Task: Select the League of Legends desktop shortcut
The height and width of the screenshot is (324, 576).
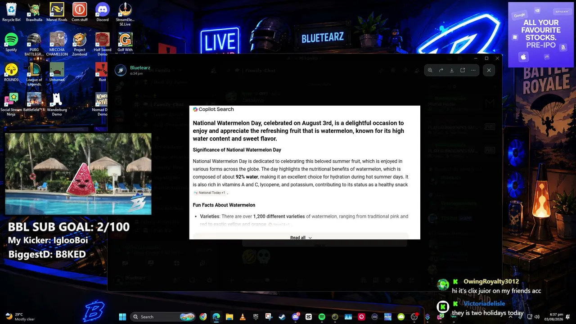Action: pos(34,75)
